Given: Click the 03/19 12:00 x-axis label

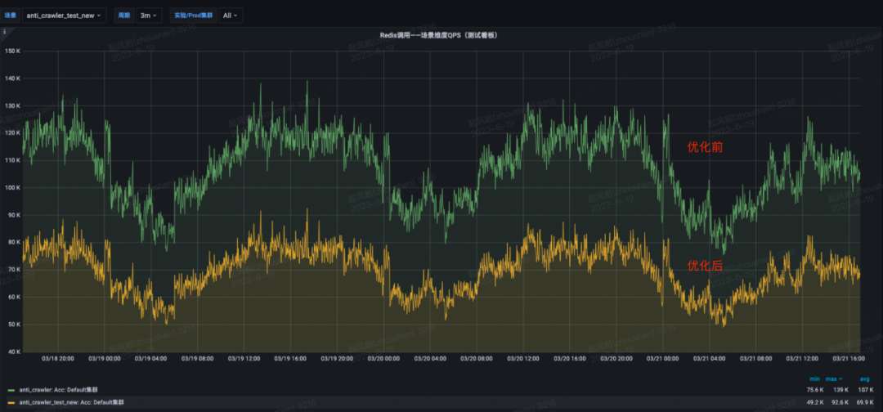Looking at the screenshot, I should [244, 358].
